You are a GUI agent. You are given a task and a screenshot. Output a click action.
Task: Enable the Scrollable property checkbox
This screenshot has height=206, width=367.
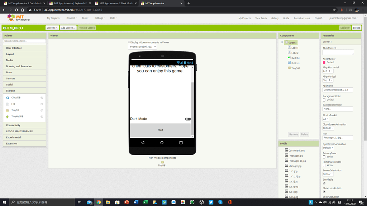(x=324, y=183)
